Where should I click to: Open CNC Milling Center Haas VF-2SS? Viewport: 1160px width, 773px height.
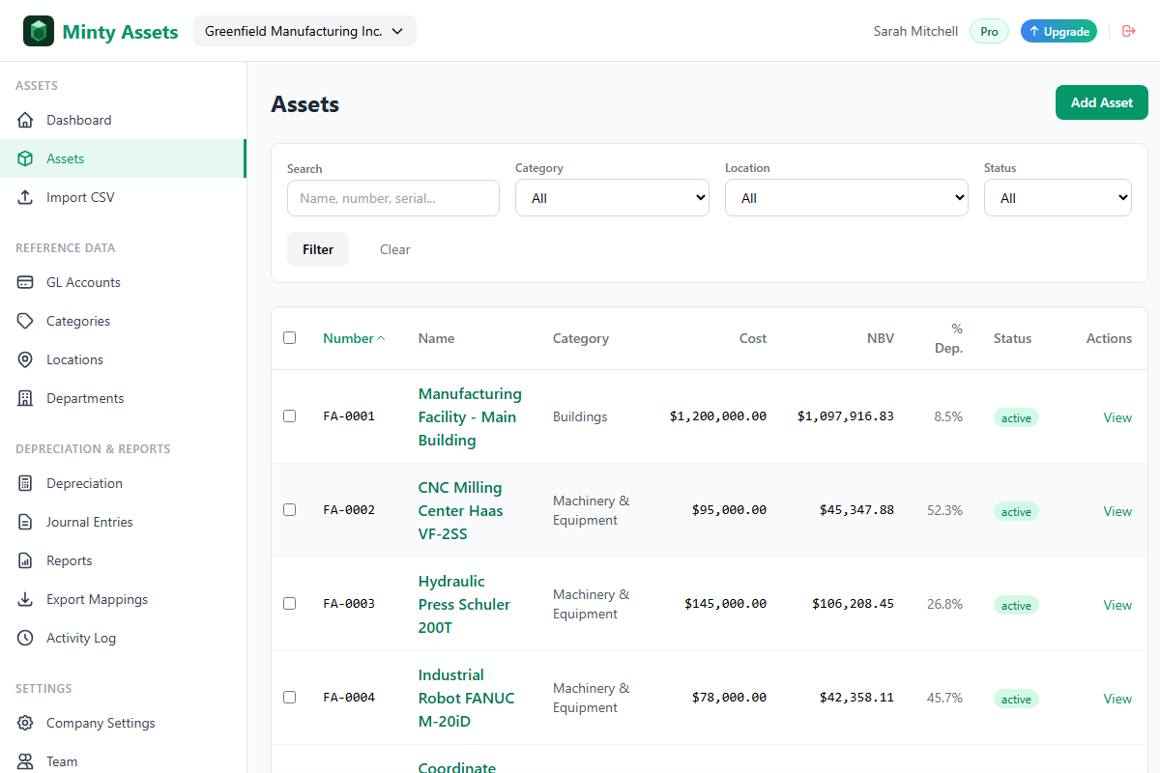[460, 510]
